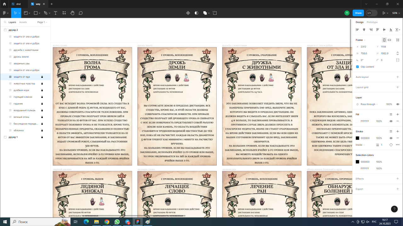Select the Frame tool
The image size is (403, 226).
pyautogui.click(x=26, y=13)
